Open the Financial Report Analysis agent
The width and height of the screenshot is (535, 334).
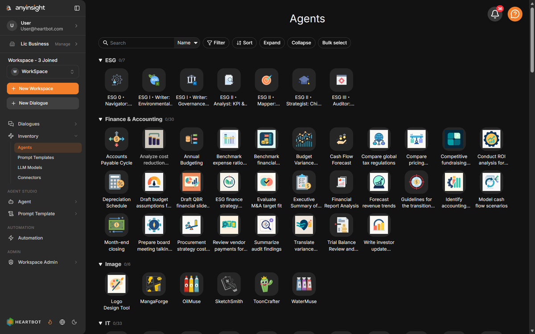342,182
